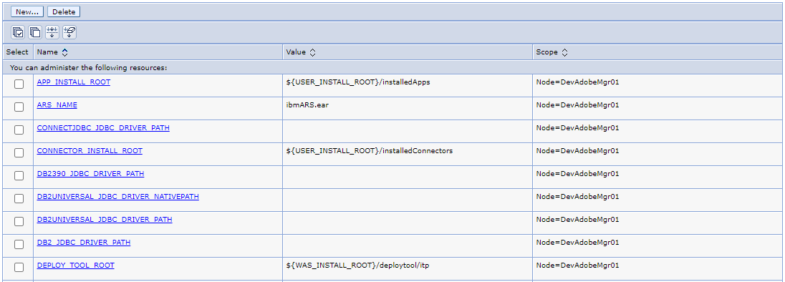Sort by Name column arrows
The width and height of the screenshot is (785, 282).
coord(64,52)
